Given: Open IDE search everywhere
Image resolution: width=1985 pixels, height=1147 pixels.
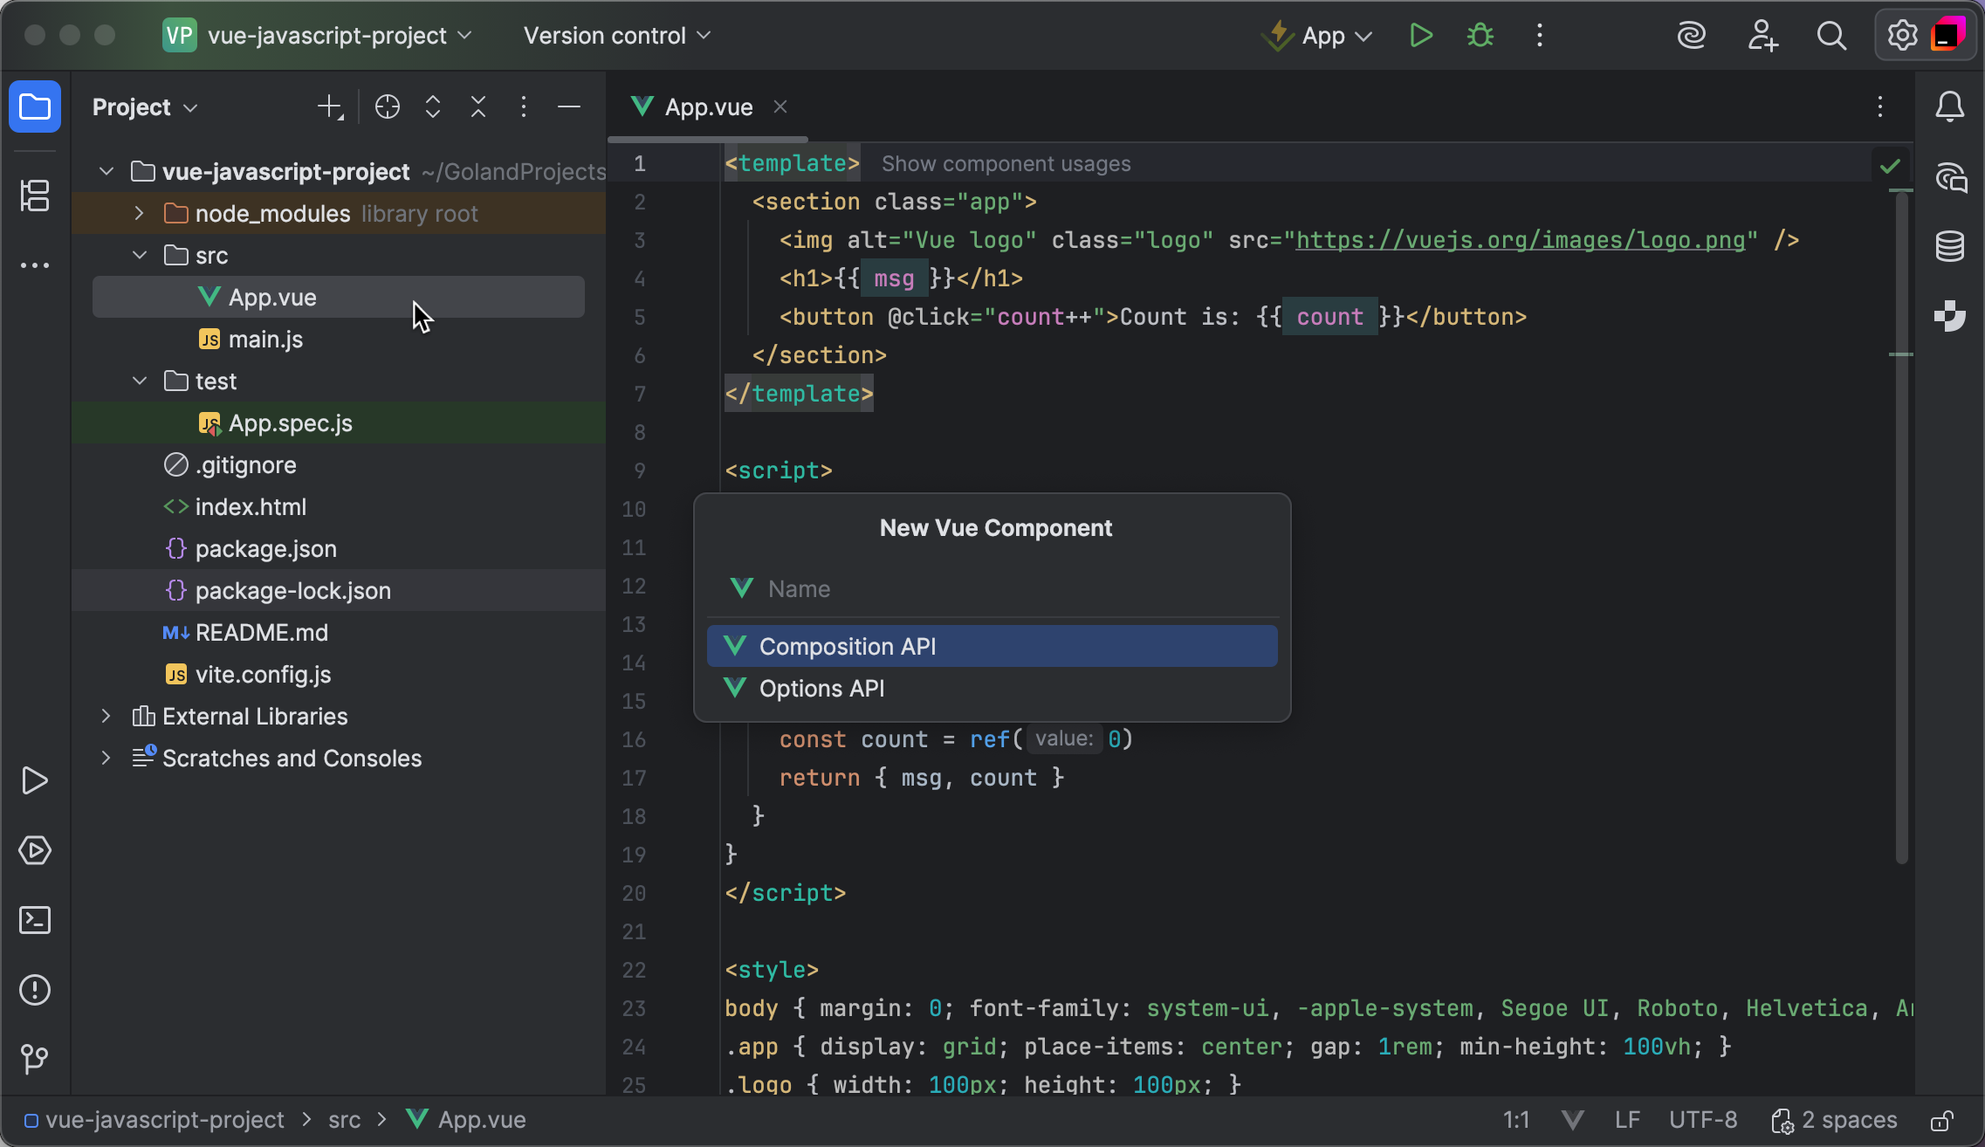Looking at the screenshot, I should coord(1831,35).
